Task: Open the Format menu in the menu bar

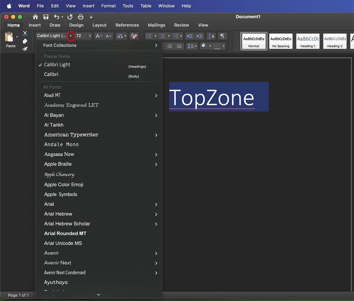Action: (108, 6)
